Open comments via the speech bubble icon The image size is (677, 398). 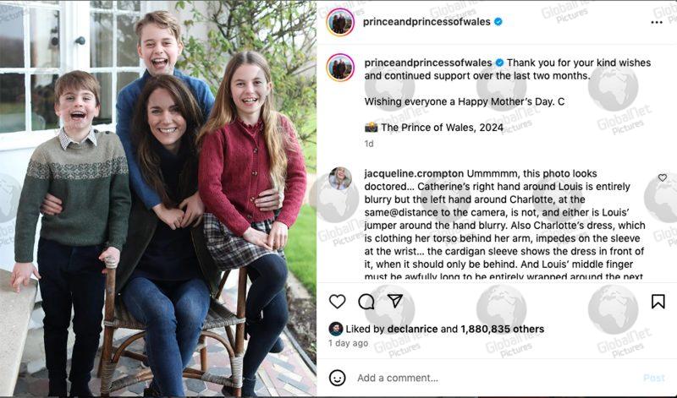[x=366, y=302]
